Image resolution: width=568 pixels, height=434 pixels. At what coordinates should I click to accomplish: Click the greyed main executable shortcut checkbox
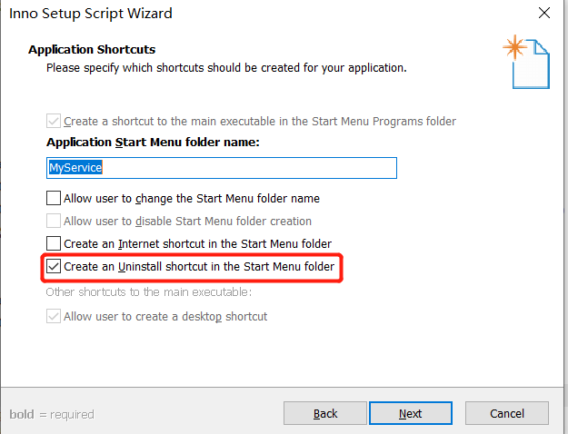pos(54,121)
